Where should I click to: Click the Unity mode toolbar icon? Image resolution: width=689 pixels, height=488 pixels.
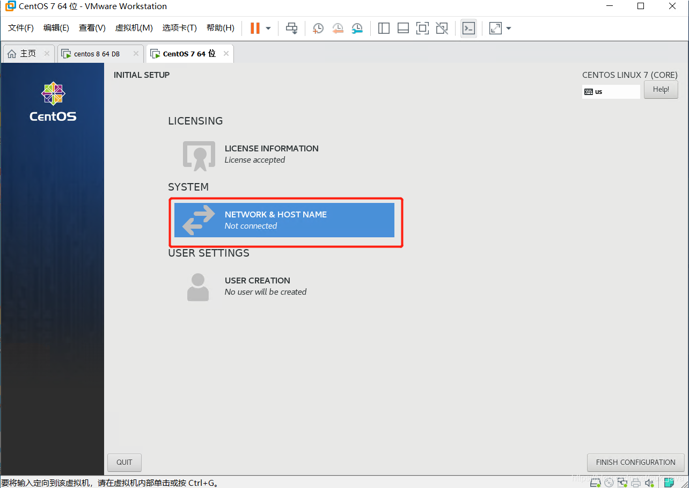(x=442, y=28)
